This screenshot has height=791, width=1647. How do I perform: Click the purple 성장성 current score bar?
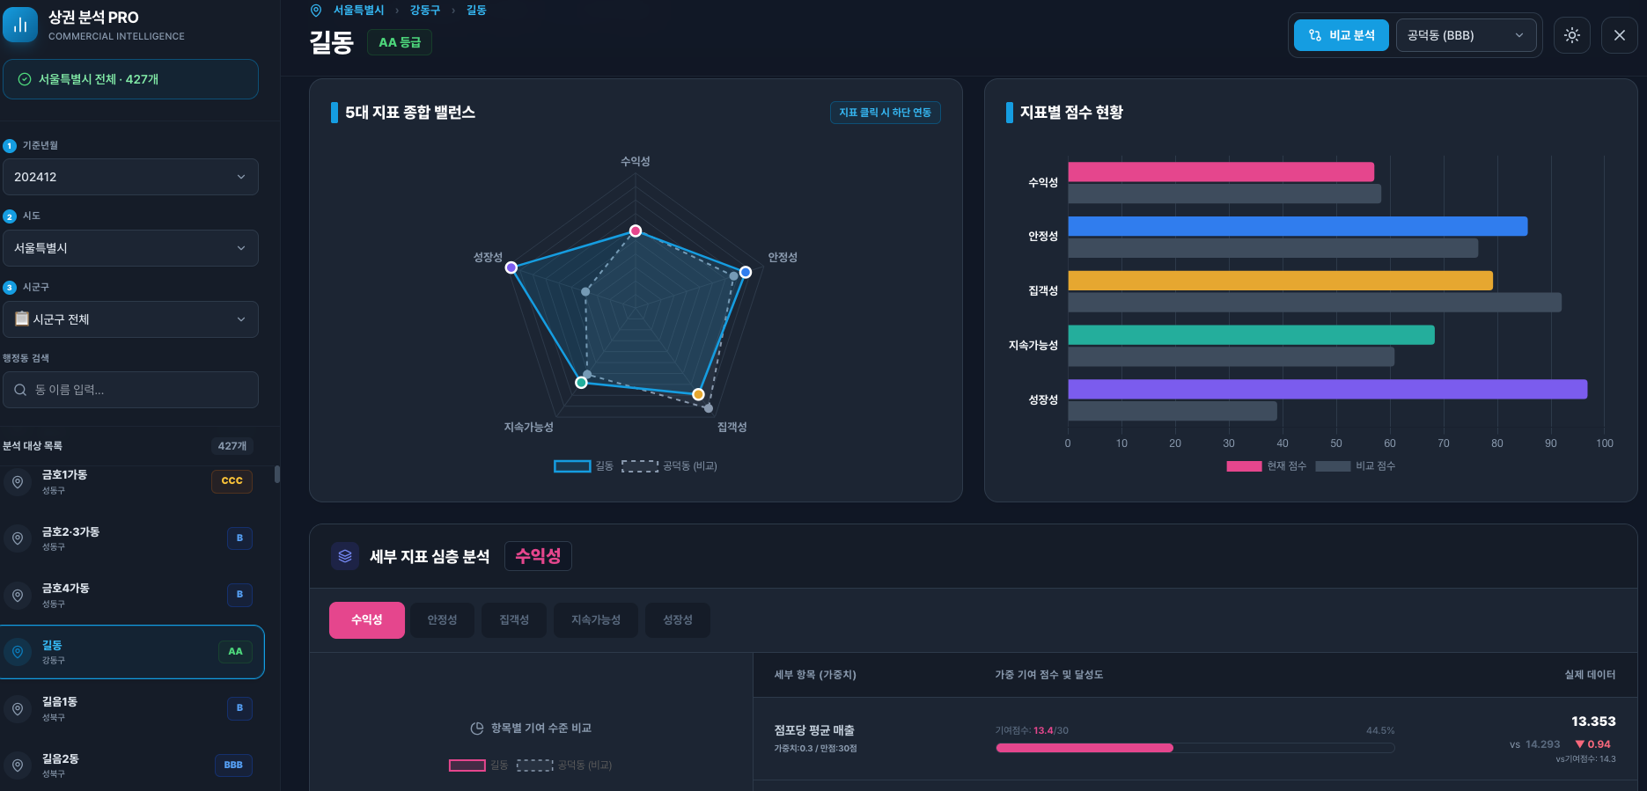[1327, 389]
